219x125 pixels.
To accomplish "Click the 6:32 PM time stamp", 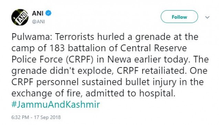I will pos(20,117).
